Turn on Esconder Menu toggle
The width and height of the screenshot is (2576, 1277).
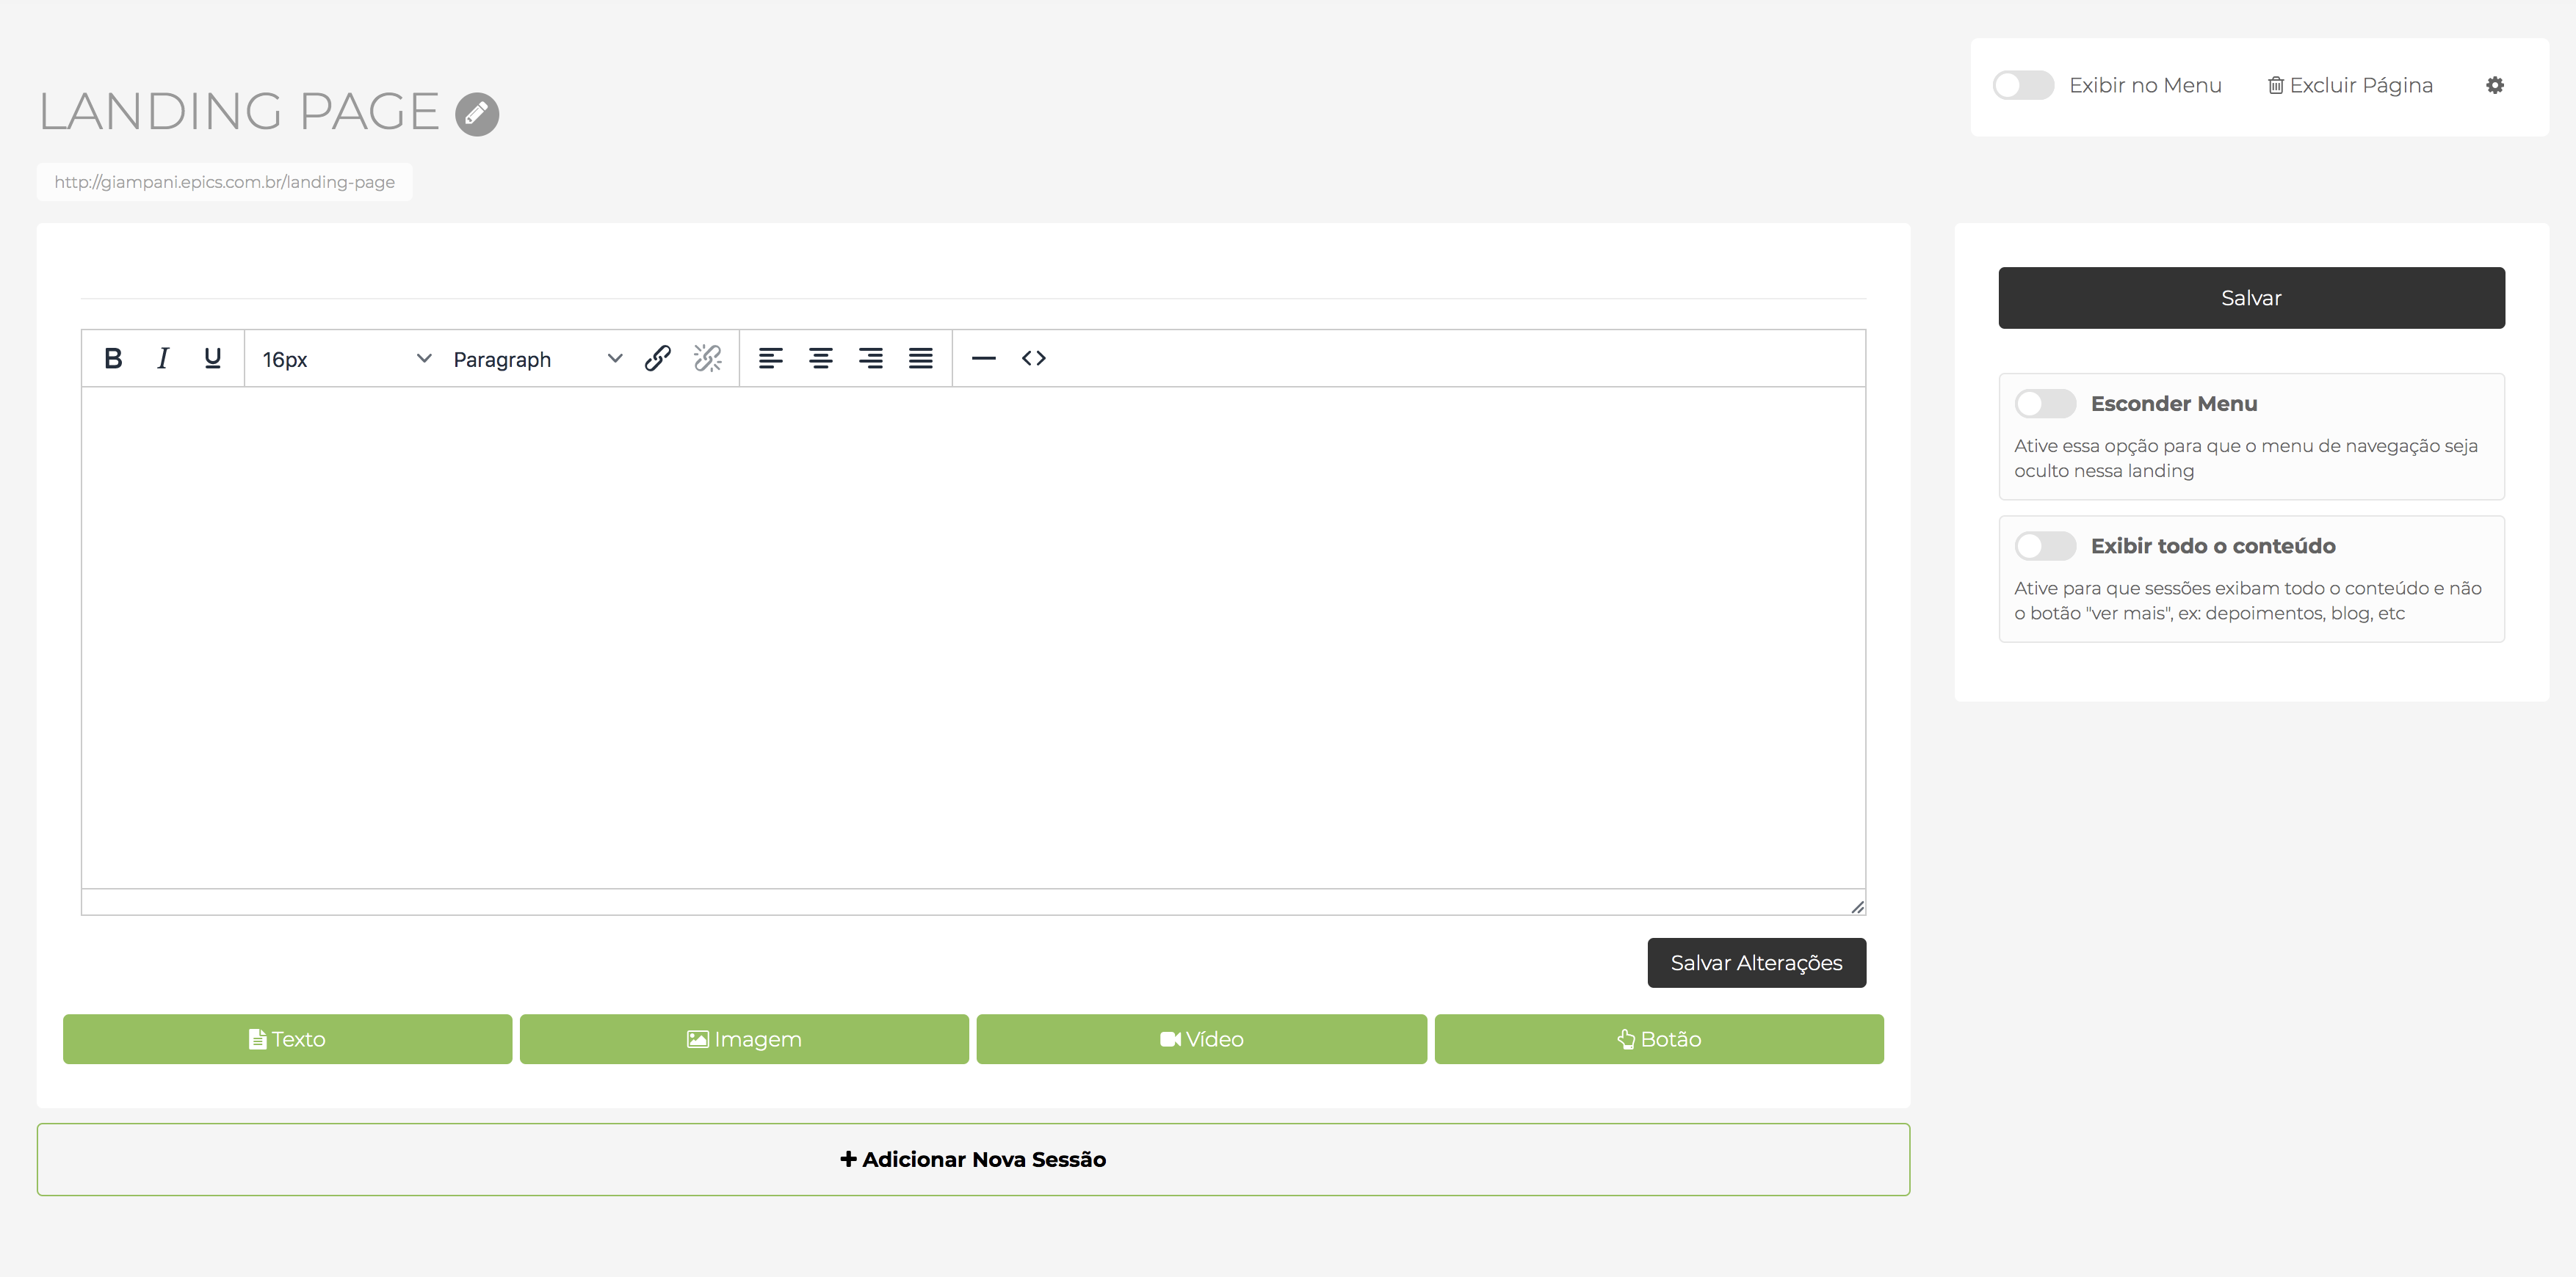point(2044,404)
